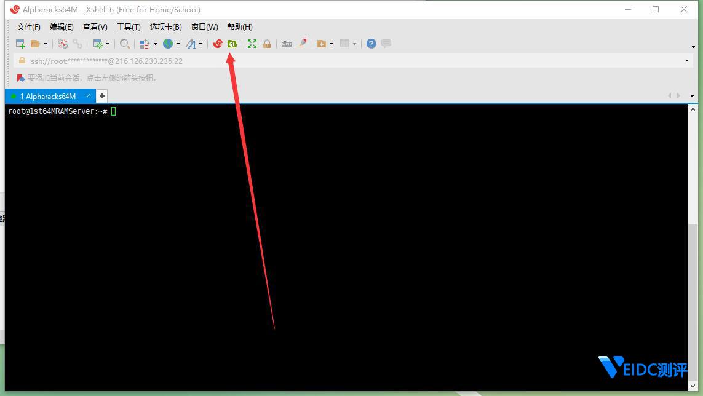Click the add-folder toolbar icon
Screen dimensions: 703x396
pos(322,44)
